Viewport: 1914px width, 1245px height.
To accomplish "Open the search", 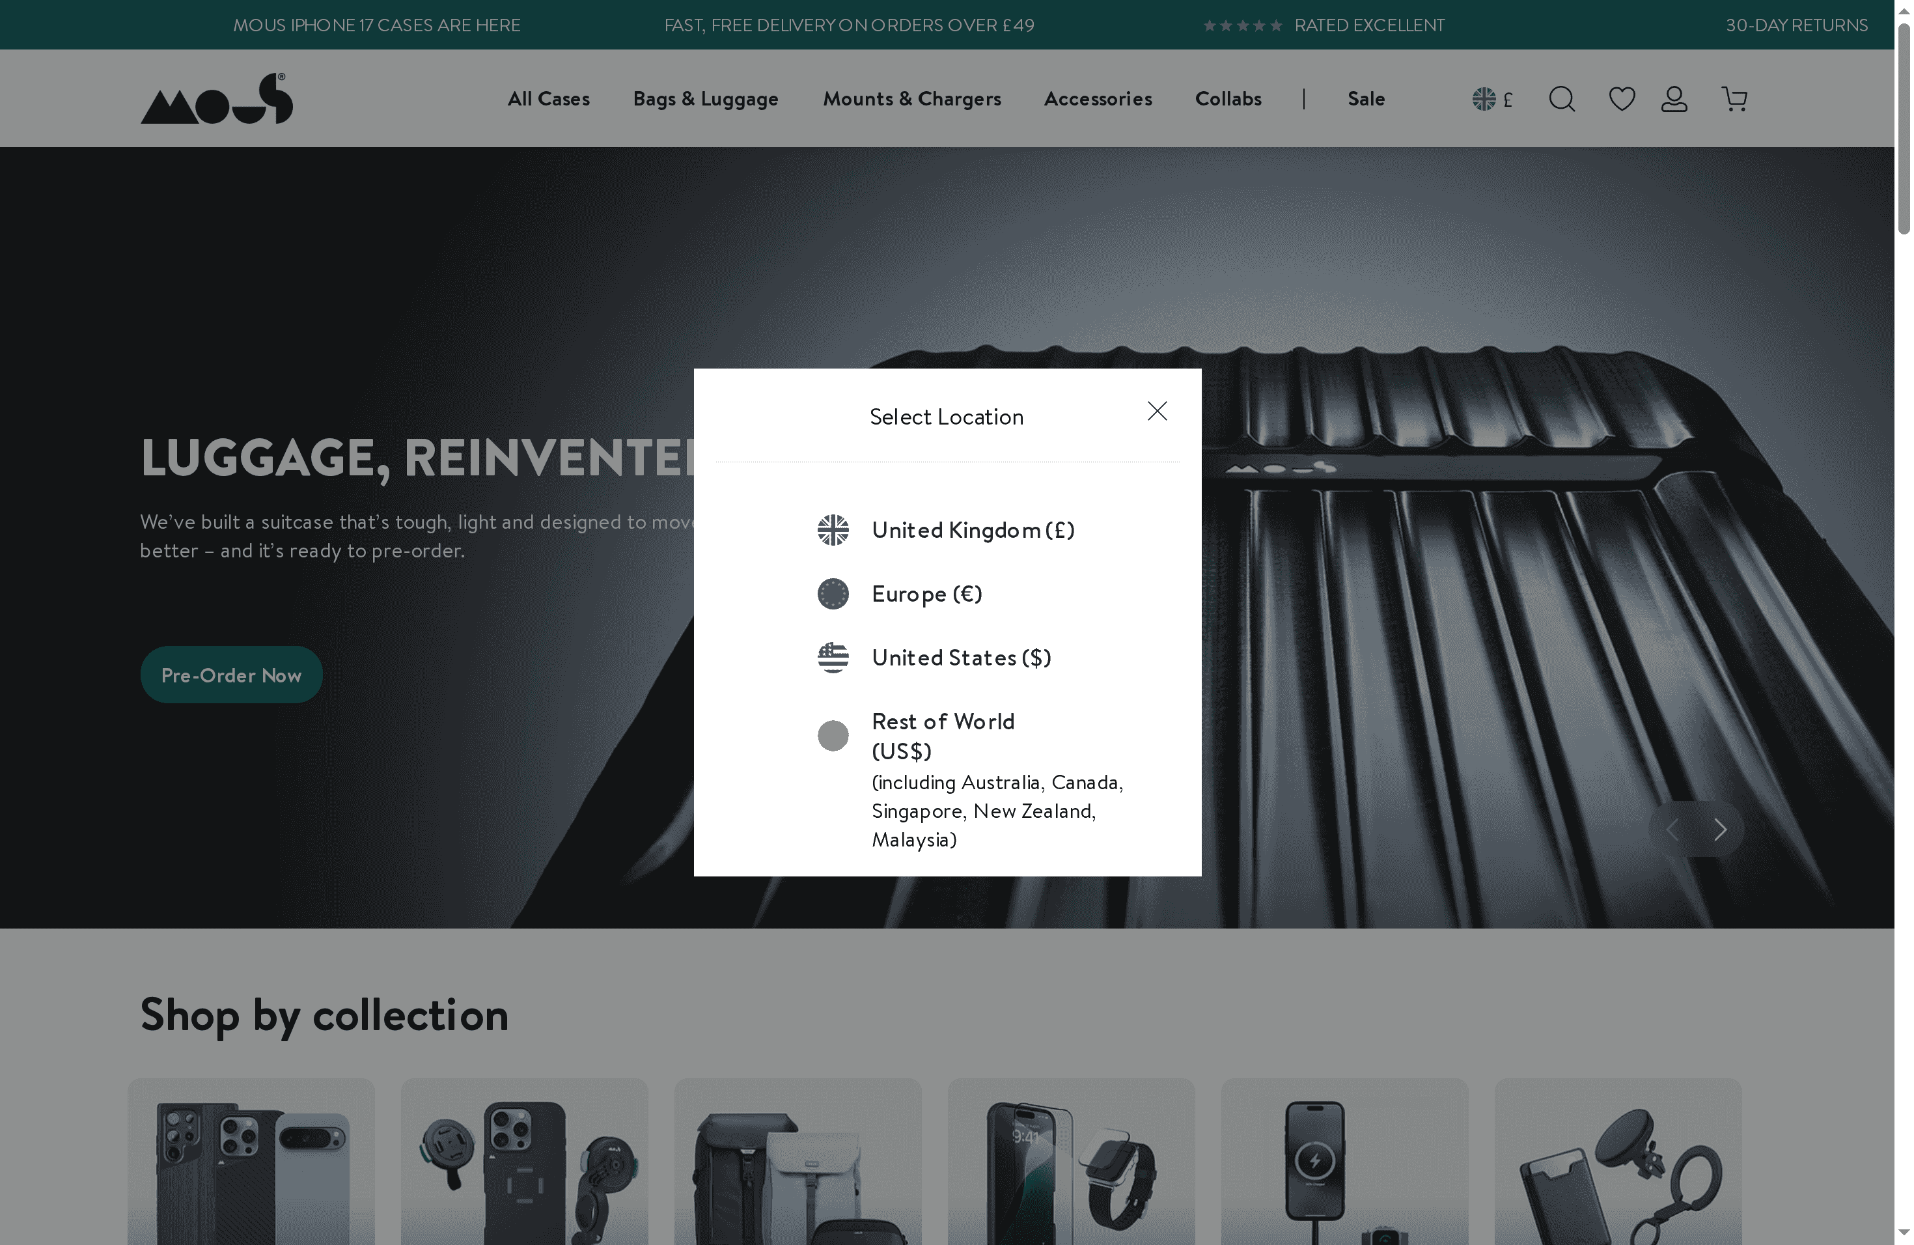I will (1561, 98).
